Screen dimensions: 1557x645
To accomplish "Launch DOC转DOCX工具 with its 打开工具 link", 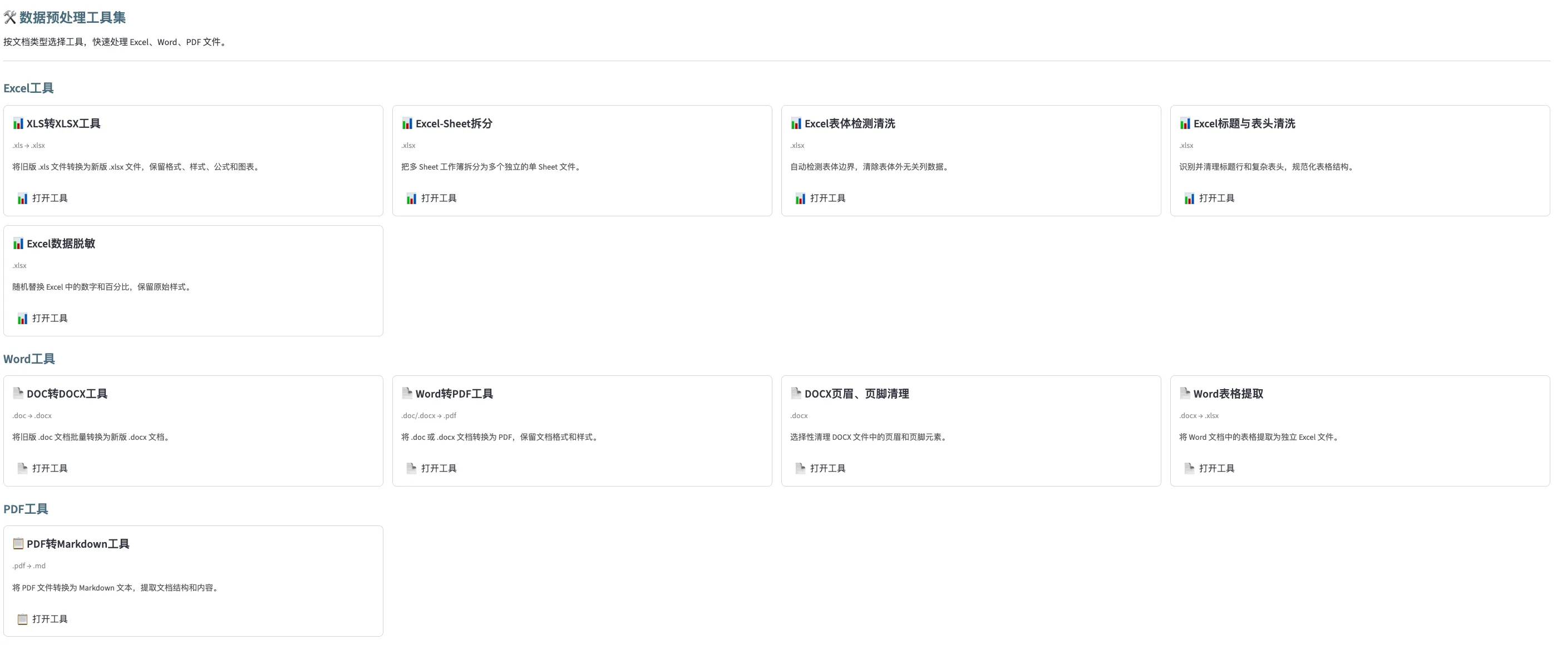I will tap(43, 468).
